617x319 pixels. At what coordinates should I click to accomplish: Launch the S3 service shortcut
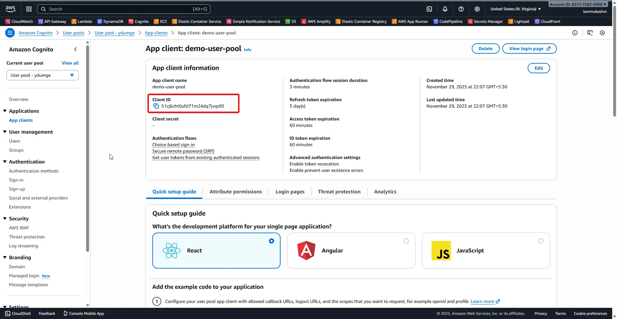pyautogui.click(x=291, y=22)
